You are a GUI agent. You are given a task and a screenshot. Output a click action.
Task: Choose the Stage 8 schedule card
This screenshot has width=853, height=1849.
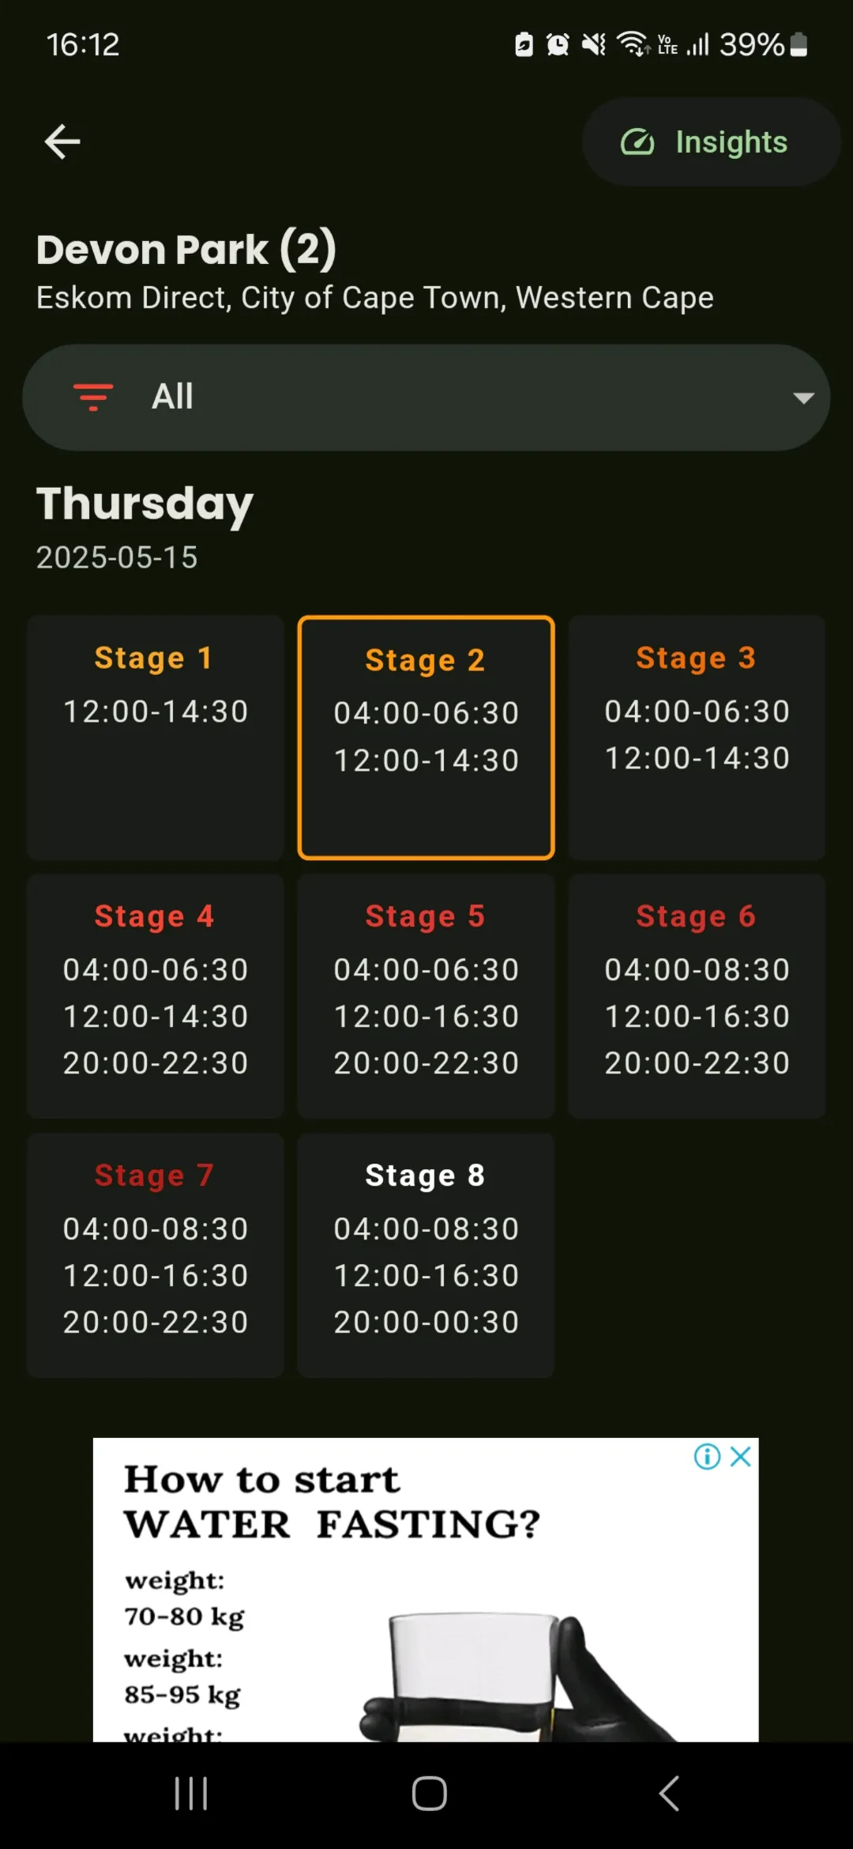click(426, 1255)
